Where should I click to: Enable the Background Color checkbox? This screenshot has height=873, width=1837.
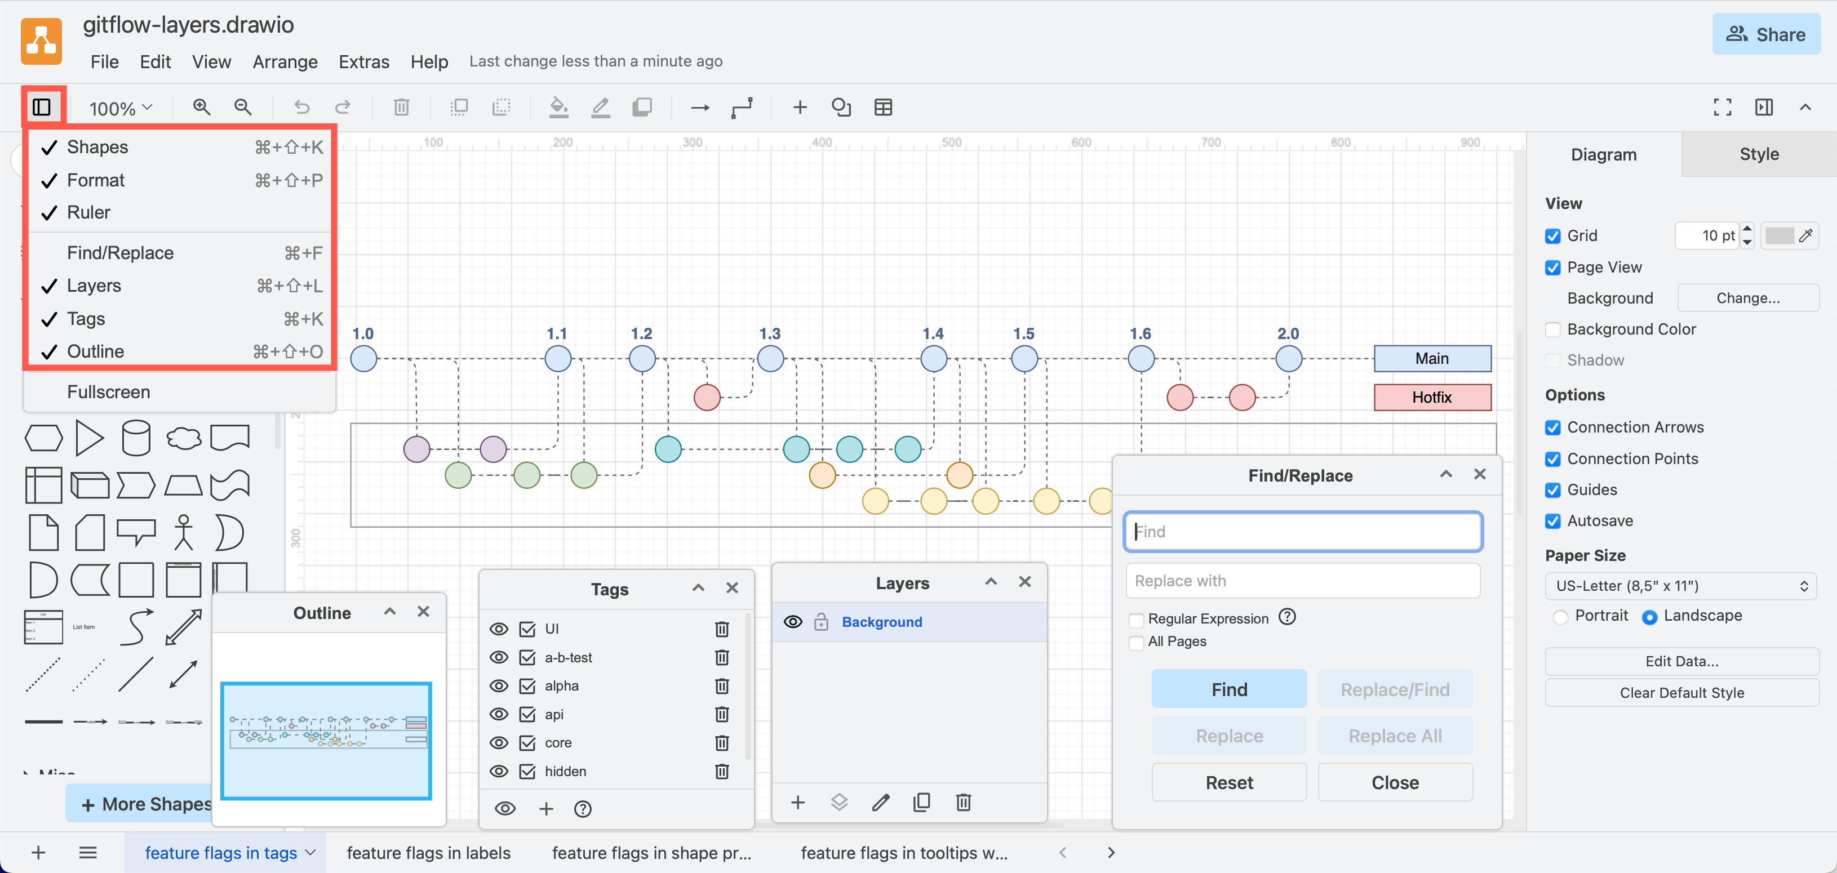pos(1553,329)
